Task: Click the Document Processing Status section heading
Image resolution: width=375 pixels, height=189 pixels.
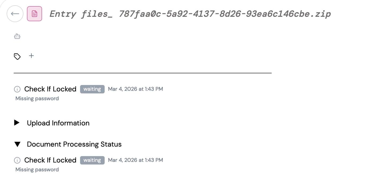Action: pos(74,144)
